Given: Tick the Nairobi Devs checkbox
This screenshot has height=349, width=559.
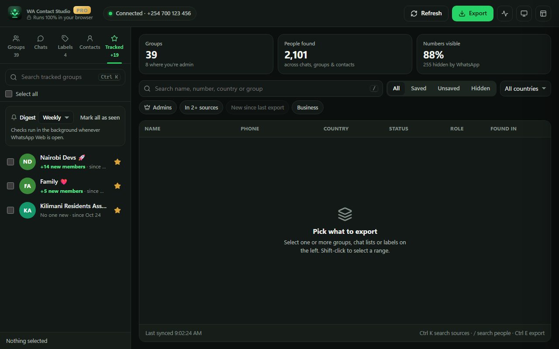Looking at the screenshot, I should click(10, 162).
